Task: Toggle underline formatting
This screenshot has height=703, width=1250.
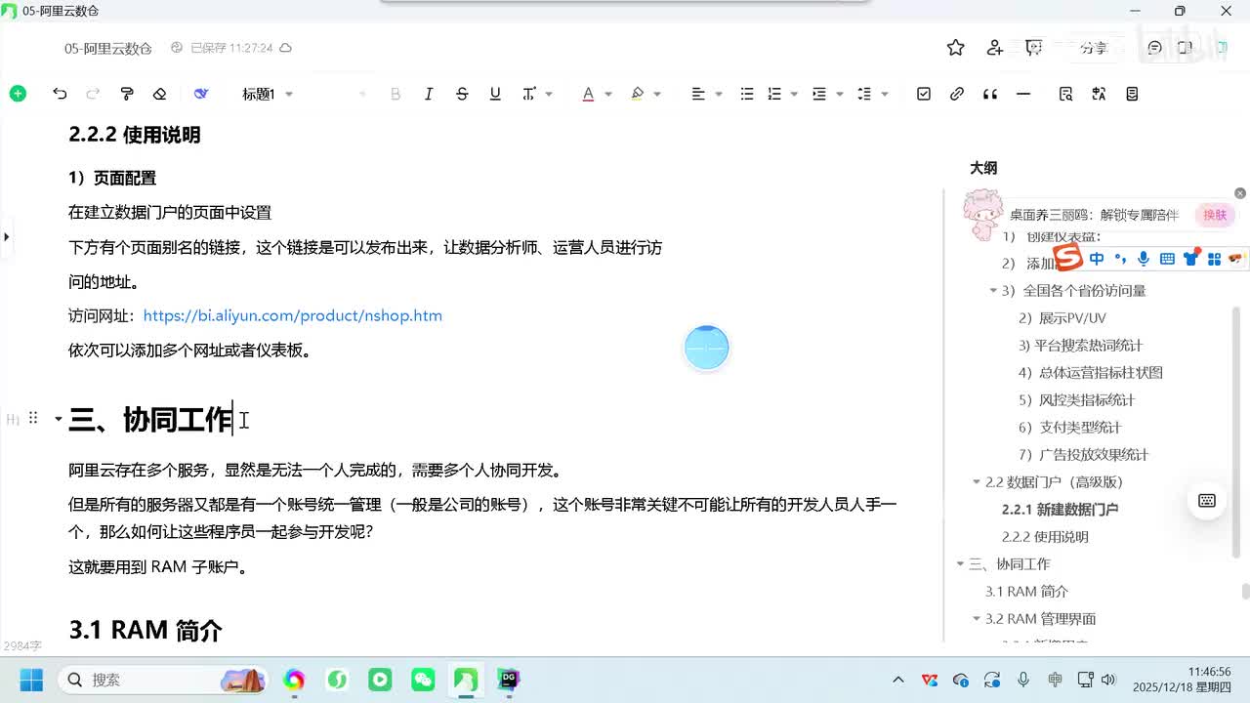Action: point(495,94)
